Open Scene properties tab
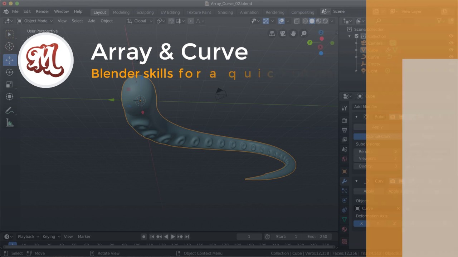 [344, 149]
